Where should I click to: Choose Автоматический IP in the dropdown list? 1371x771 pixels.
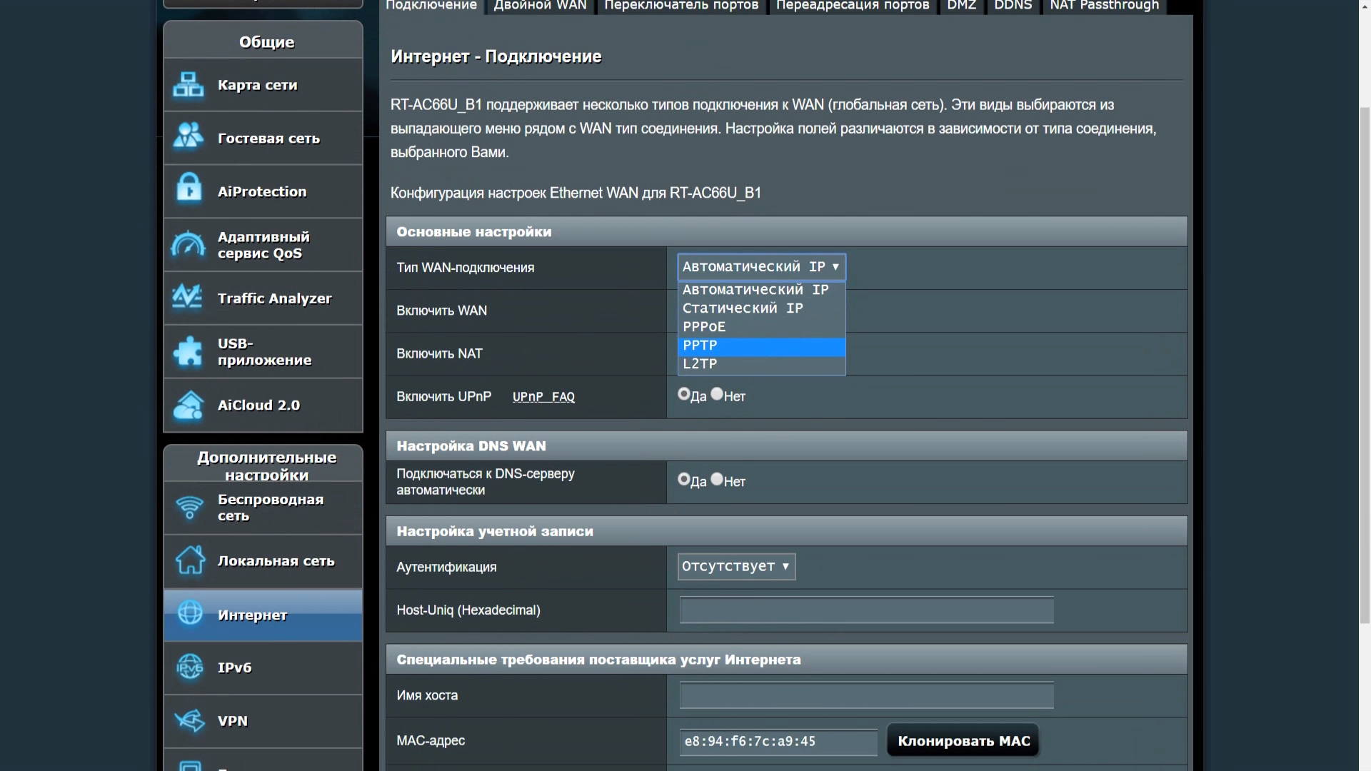761,290
